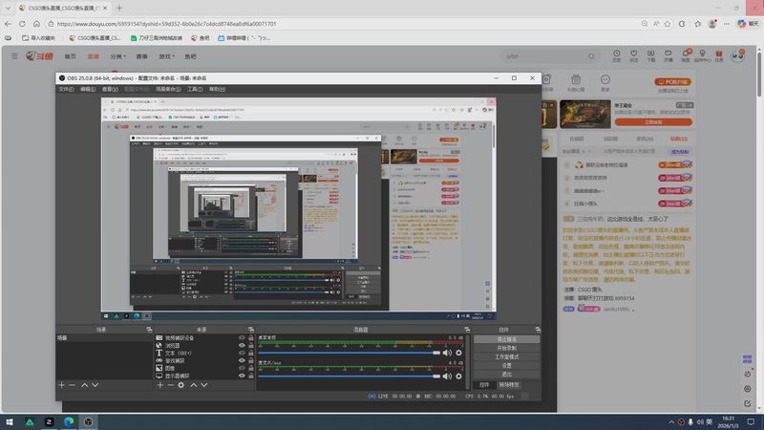
Task: Lock the 浏览器 source
Action: 251,345
